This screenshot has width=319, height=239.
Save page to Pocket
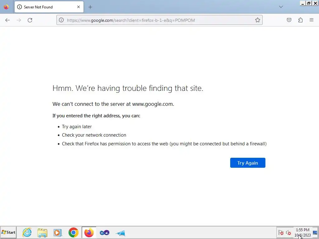coord(289,20)
